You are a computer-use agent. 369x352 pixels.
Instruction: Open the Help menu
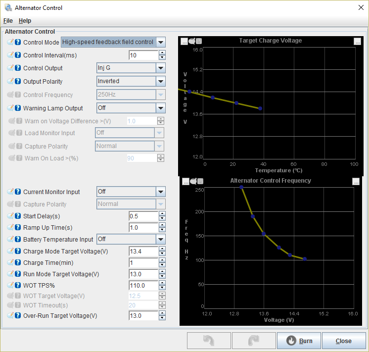coord(25,21)
